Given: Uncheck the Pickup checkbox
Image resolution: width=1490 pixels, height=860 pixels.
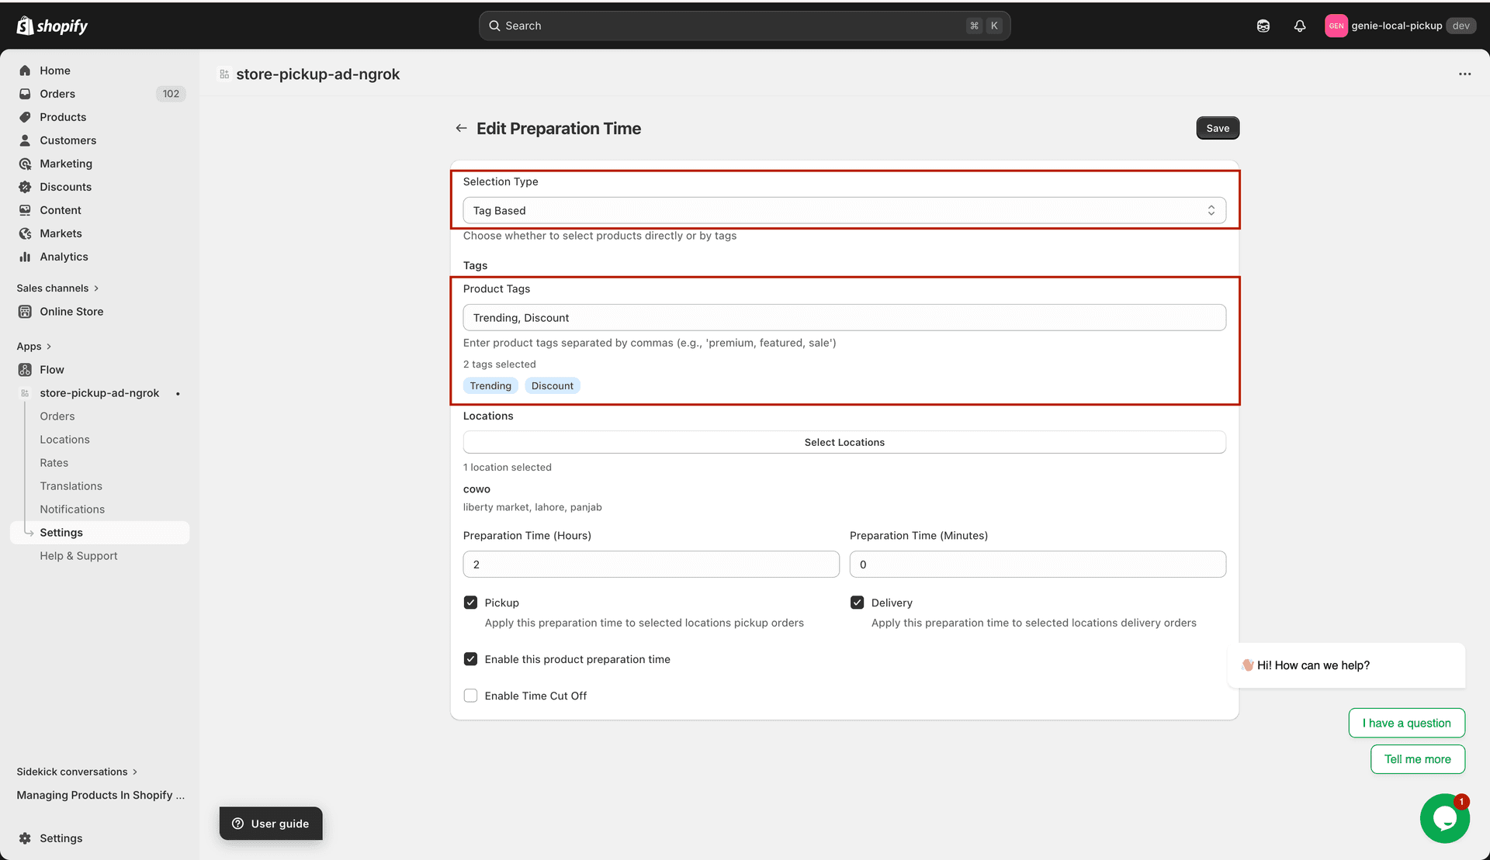Looking at the screenshot, I should (x=470, y=602).
